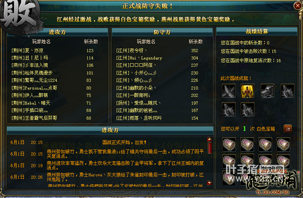This screenshot has height=198, width=303.
Task: Click the golden warrior achievement icon
Action: click(x=247, y=91)
